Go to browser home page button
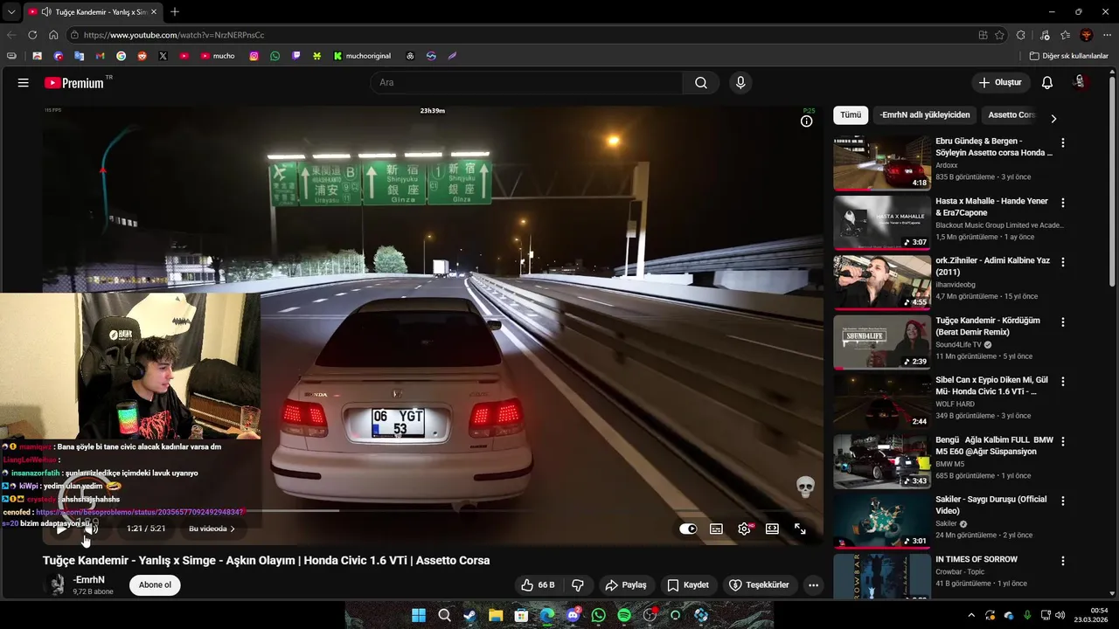The image size is (1119, 629). [x=53, y=35]
